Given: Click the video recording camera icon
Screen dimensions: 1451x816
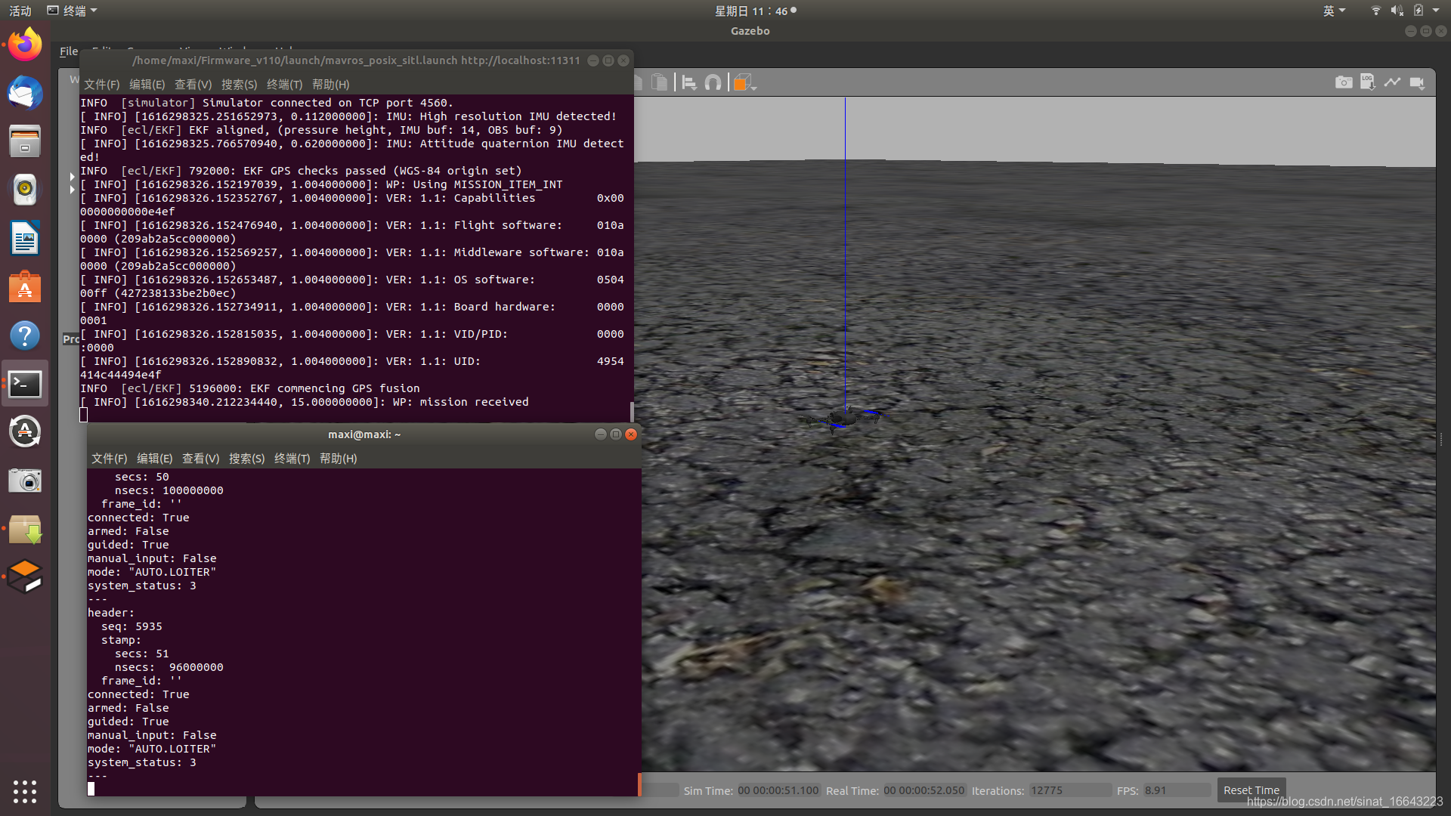Looking at the screenshot, I should [1417, 82].
